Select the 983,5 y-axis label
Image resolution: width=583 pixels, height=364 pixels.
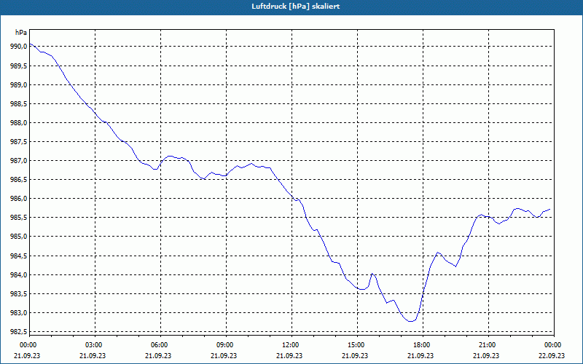[x=19, y=293]
